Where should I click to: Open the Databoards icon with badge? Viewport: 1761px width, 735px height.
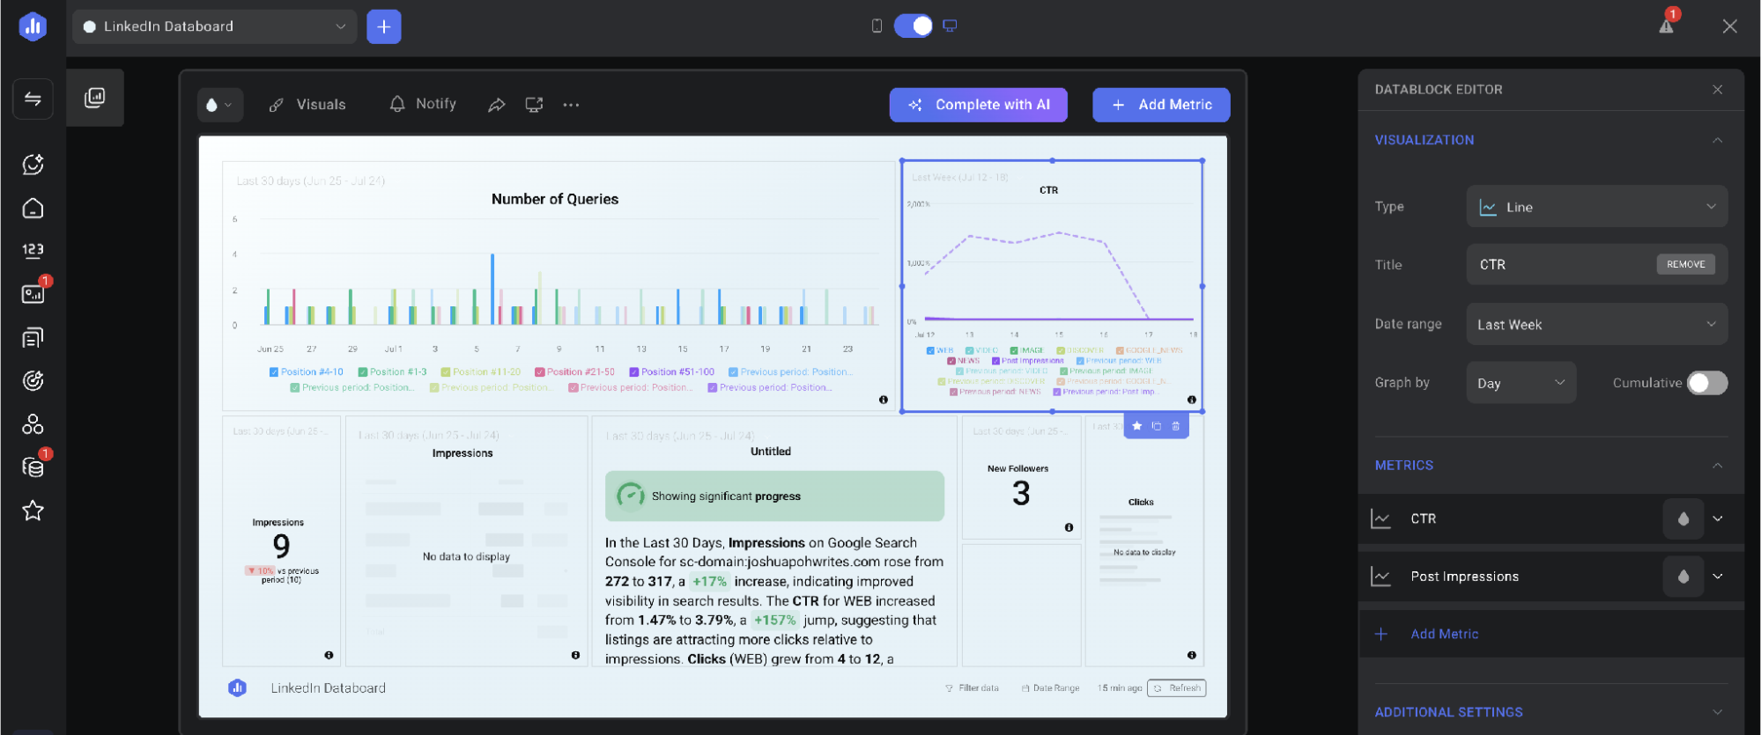(x=33, y=293)
